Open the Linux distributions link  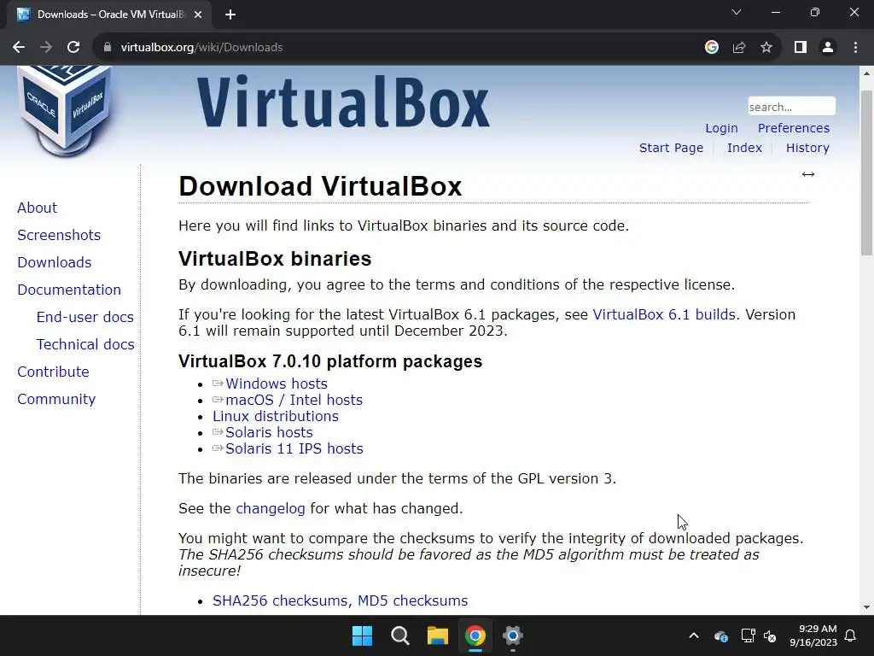[x=276, y=416]
